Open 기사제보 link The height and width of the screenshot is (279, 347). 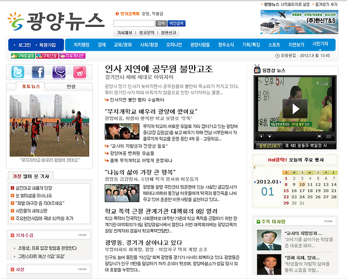pos(125,33)
